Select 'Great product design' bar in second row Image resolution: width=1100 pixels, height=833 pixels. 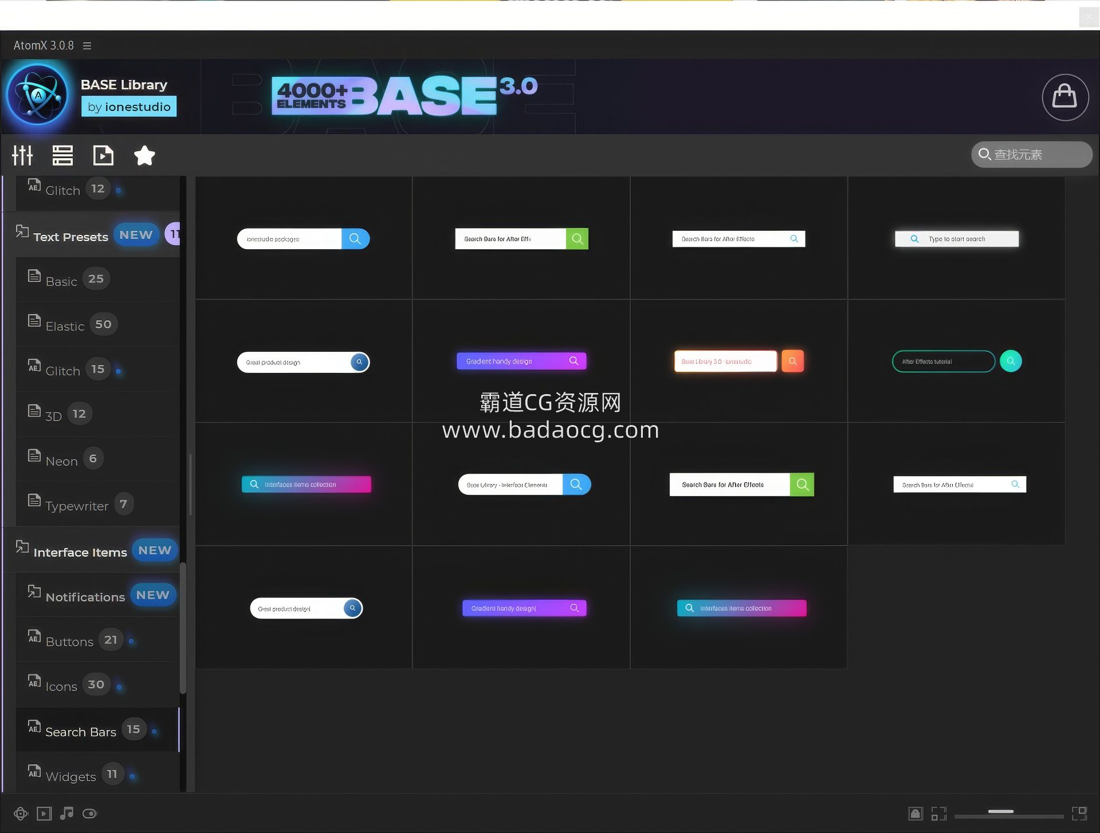(x=303, y=362)
